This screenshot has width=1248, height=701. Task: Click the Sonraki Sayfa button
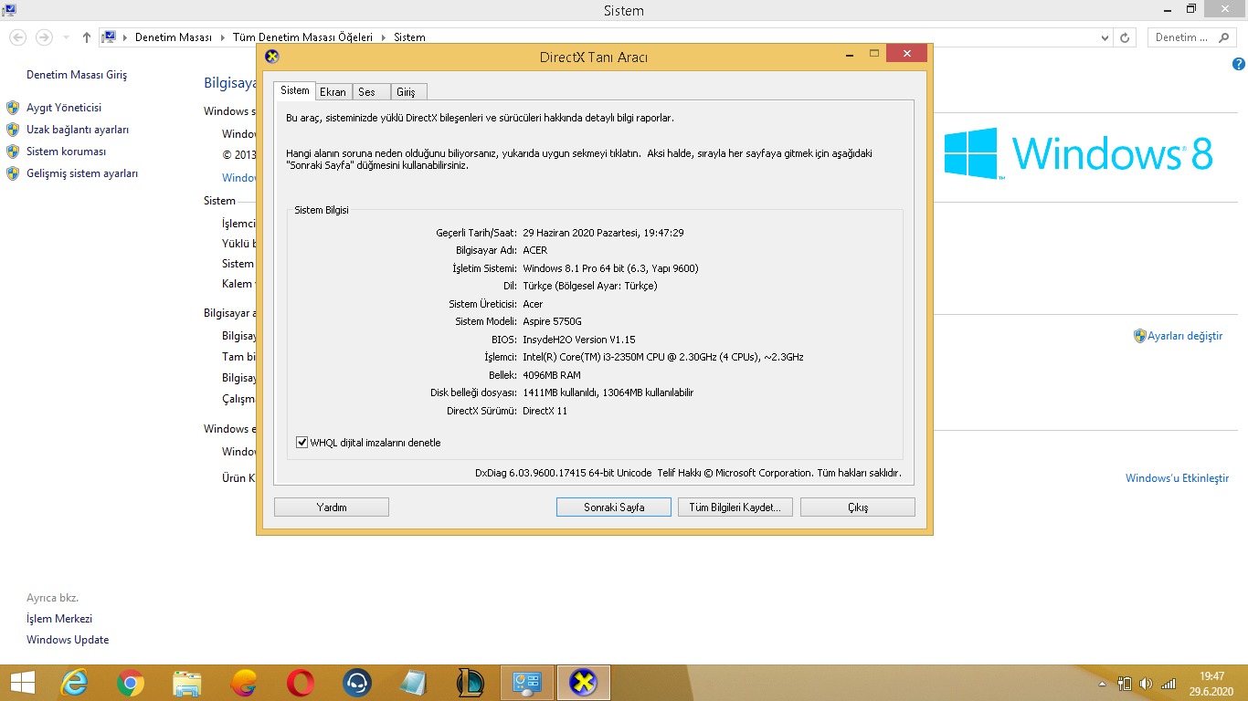(614, 507)
